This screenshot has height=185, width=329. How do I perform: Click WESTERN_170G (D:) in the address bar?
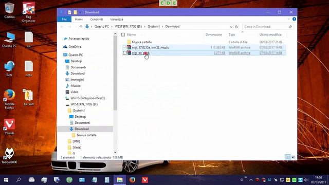[x=128, y=27]
